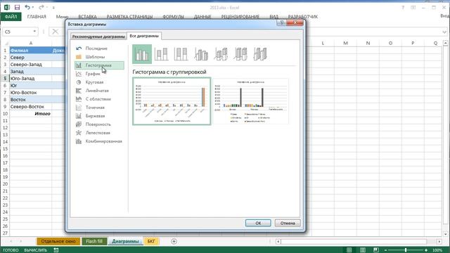Open the Undo history dropdown
Image resolution: width=450 pixels, height=253 pixels.
tap(33, 7)
